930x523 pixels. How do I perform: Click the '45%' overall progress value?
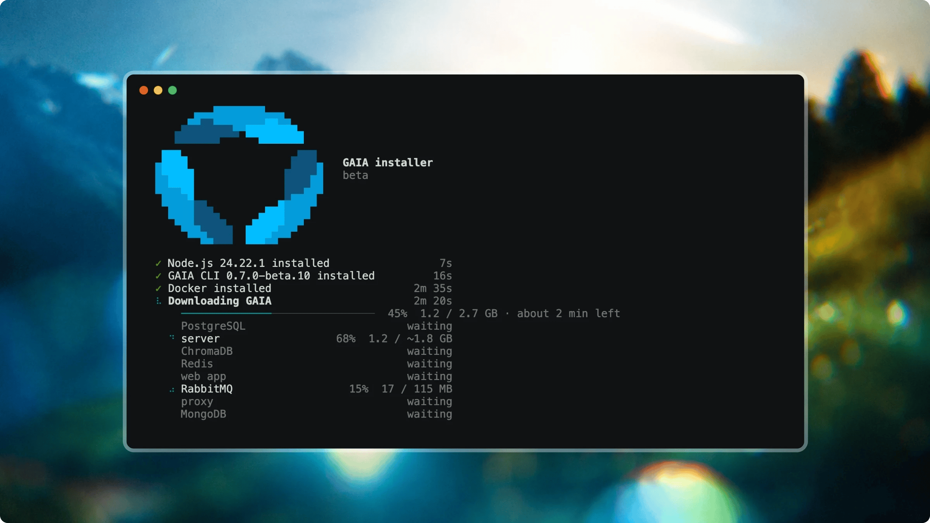398,313
